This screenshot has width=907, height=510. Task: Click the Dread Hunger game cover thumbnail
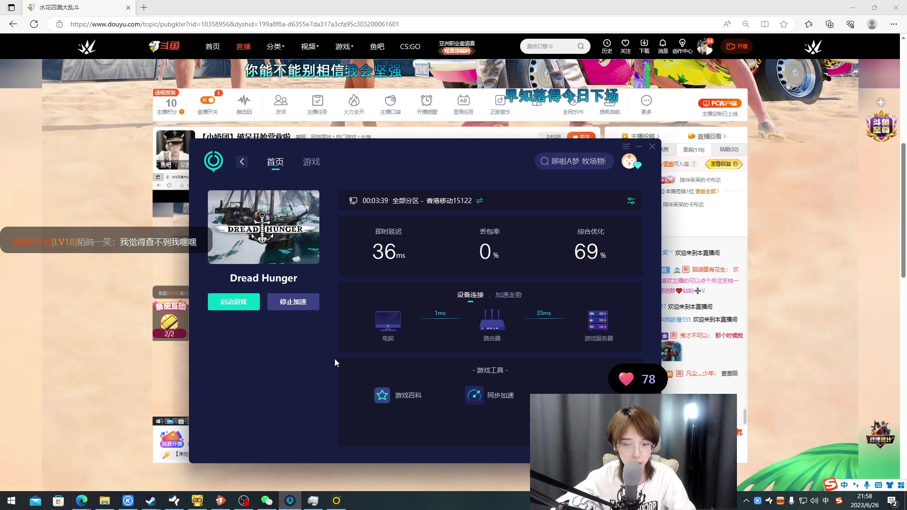[x=264, y=227]
